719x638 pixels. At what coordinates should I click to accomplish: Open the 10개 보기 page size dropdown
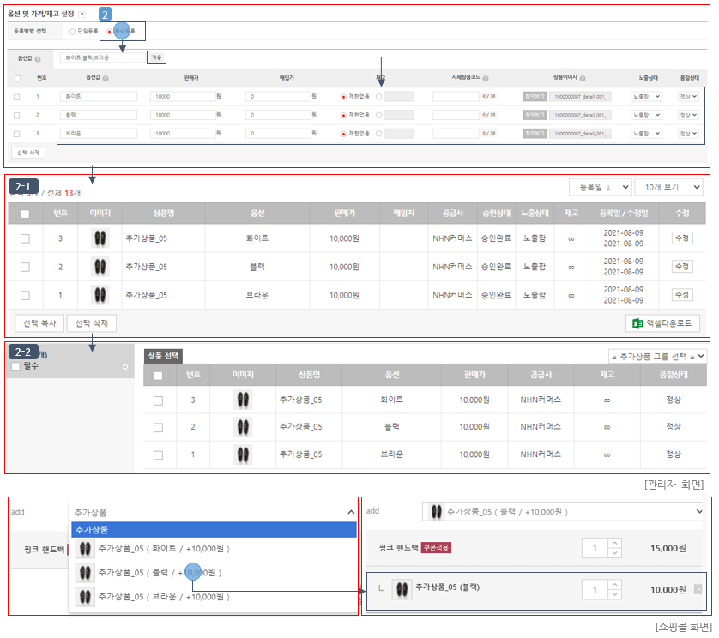coord(668,187)
